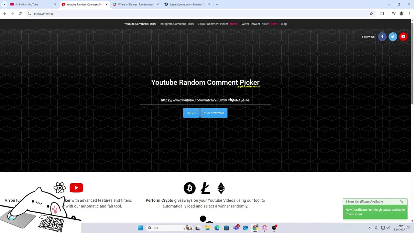Open Task View from taskbar
The height and width of the screenshot is (233, 414).
click(198, 228)
